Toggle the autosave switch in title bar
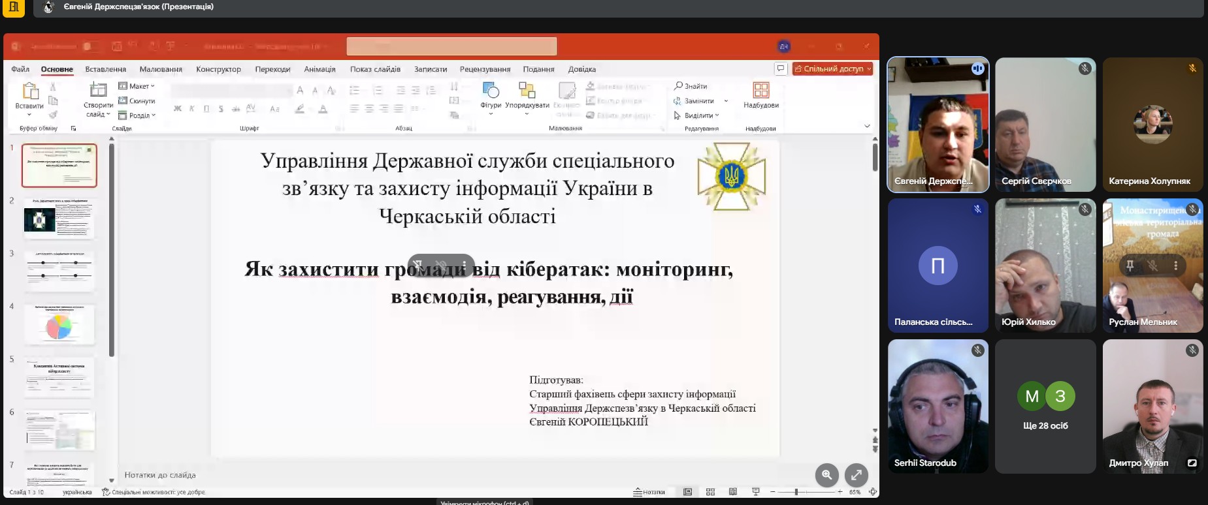Image resolution: width=1208 pixels, height=505 pixels. pyautogui.click(x=91, y=46)
